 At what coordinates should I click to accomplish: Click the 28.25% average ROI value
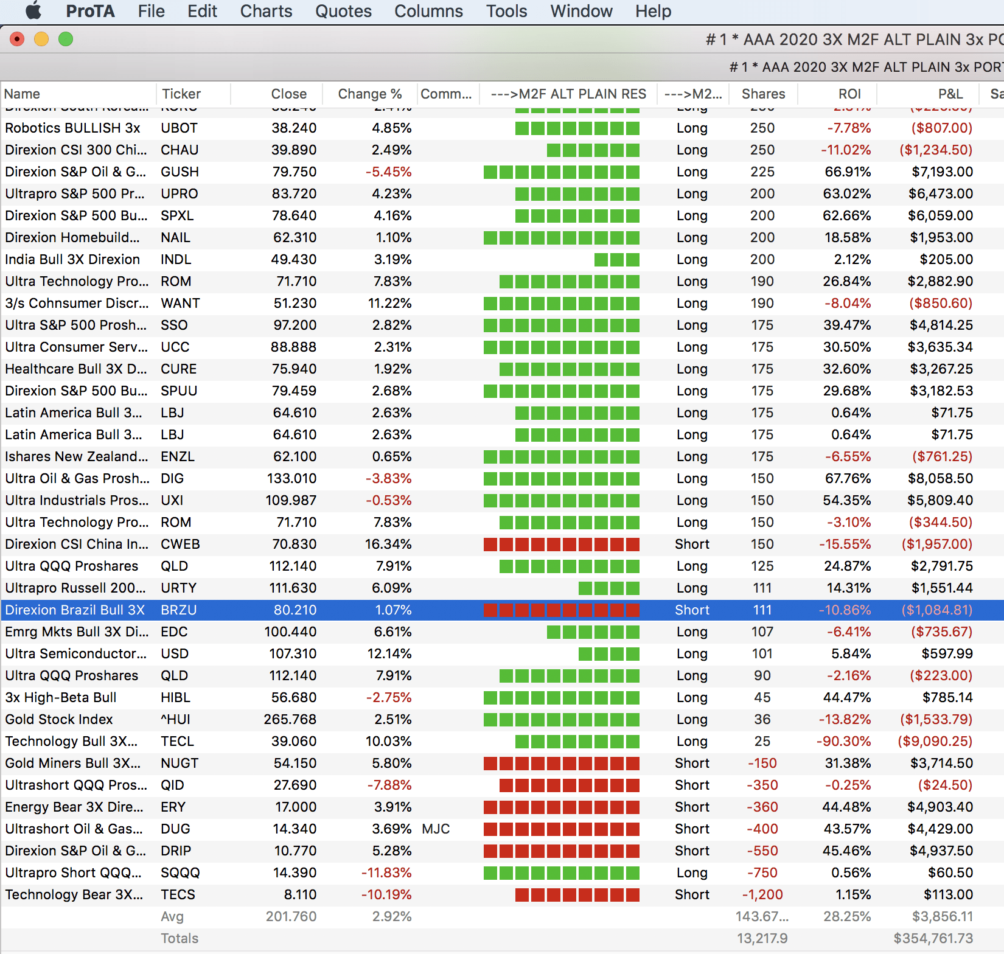tap(847, 916)
